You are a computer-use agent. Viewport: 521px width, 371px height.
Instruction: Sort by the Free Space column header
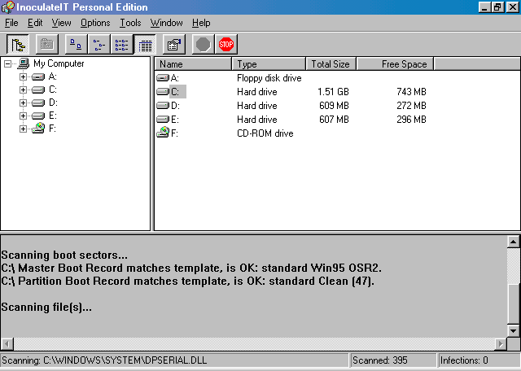(x=395, y=64)
